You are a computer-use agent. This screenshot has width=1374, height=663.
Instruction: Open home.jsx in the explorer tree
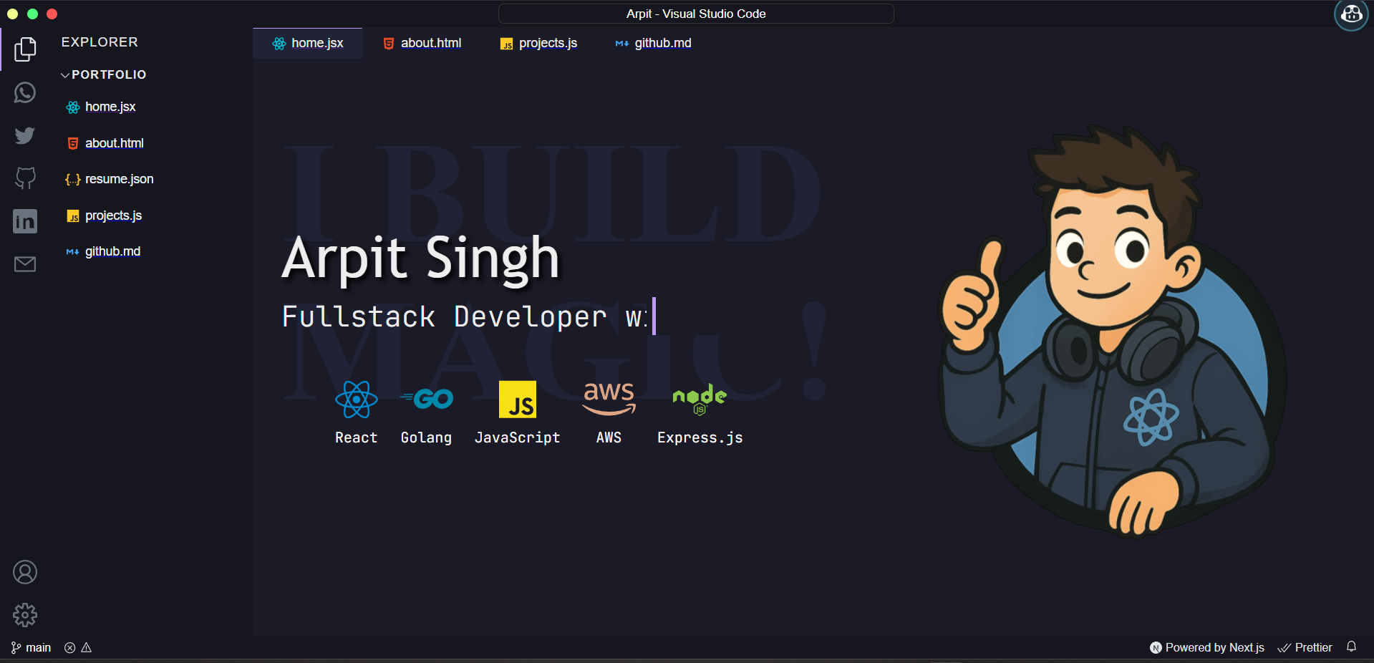110,107
